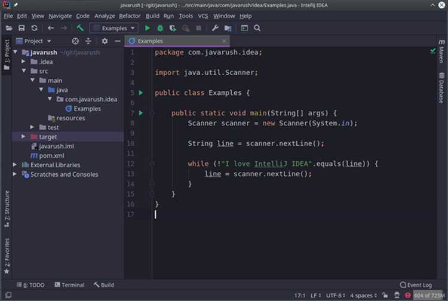Image resolution: width=448 pixels, height=301 pixels.
Task: Click the run gutter arrow beside class Examples
Action: 141,93
